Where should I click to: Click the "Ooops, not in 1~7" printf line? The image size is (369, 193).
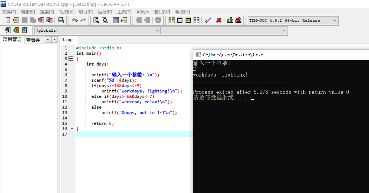click(x=139, y=113)
